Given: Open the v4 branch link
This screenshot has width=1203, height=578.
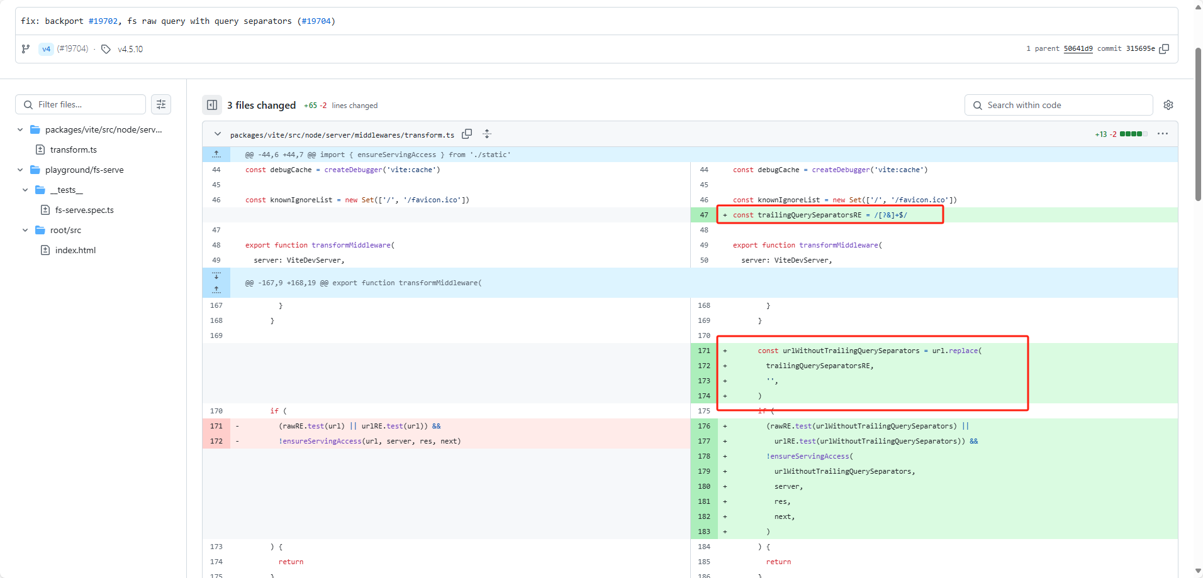Looking at the screenshot, I should tap(46, 49).
